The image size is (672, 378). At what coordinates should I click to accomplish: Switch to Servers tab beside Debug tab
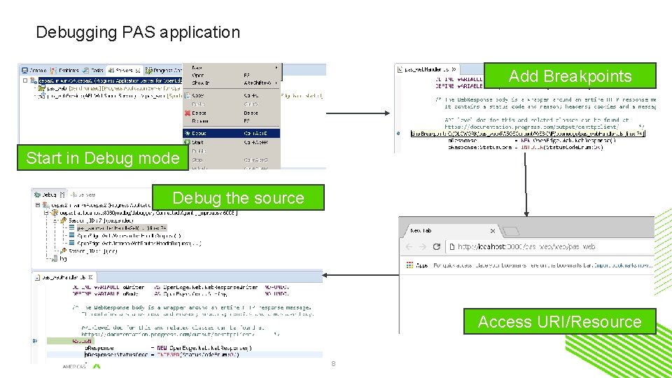pyautogui.click(x=83, y=195)
